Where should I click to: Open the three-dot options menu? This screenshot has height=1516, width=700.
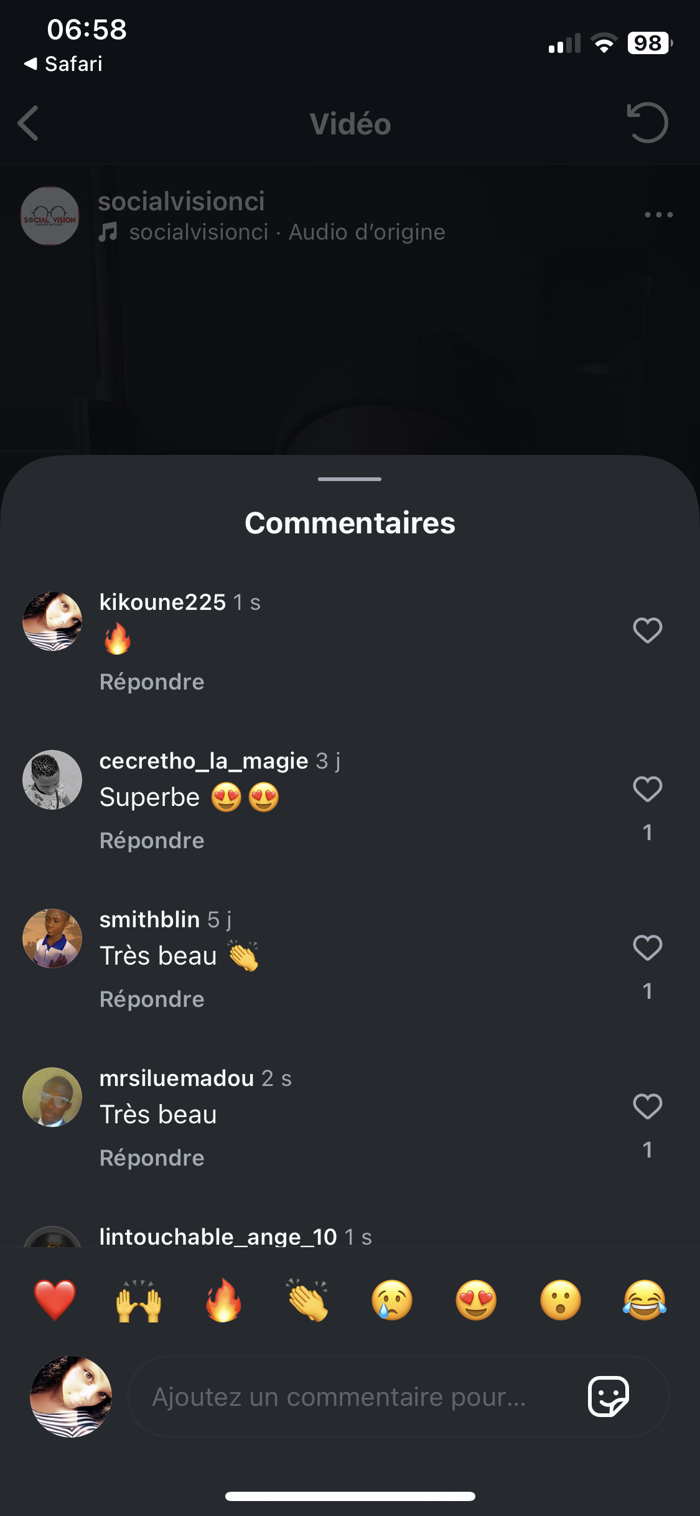pyautogui.click(x=658, y=215)
